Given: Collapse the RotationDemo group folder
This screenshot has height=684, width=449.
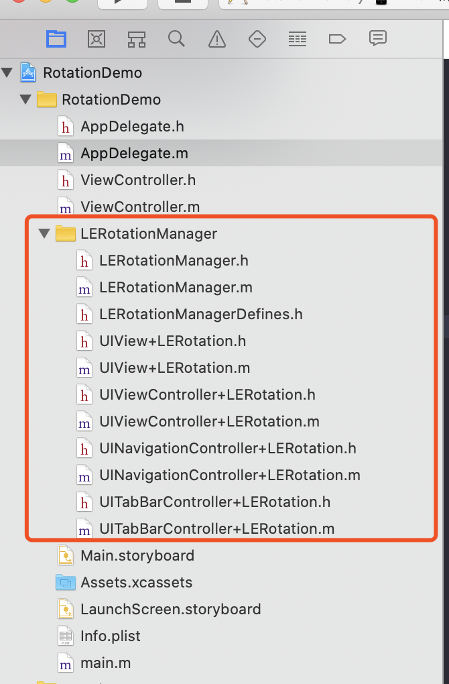Looking at the screenshot, I should pos(26,99).
